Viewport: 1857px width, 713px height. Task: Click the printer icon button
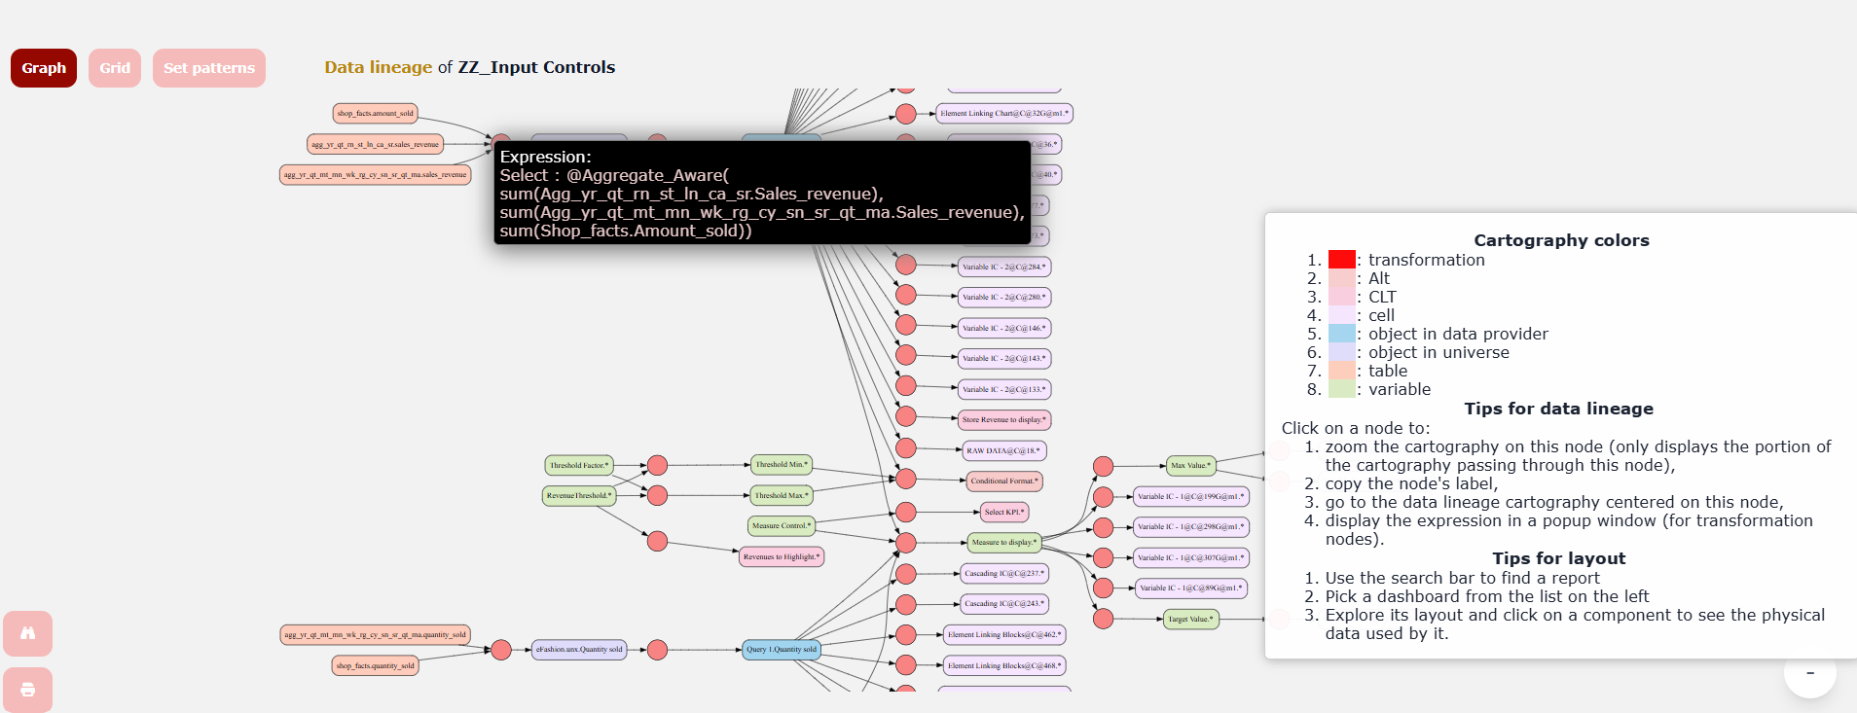27,690
